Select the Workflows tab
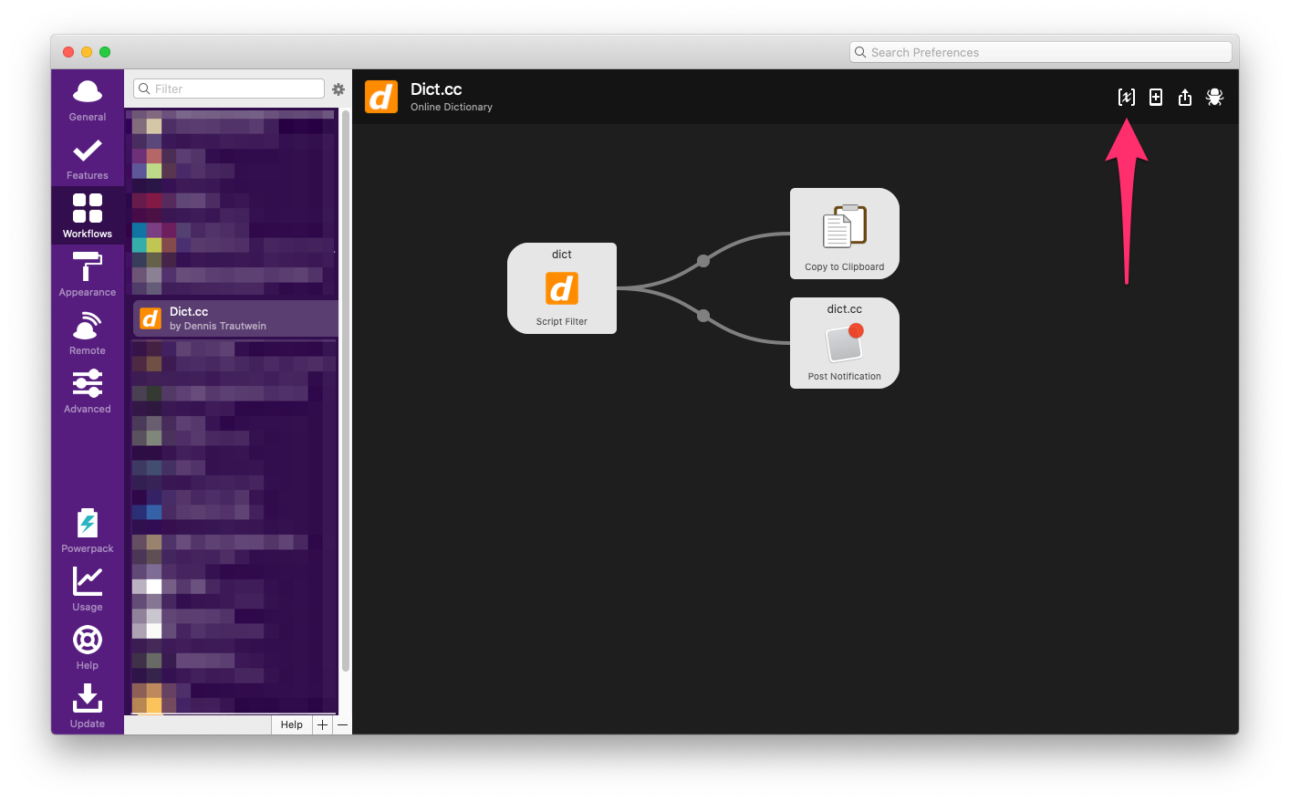 coord(88,215)
